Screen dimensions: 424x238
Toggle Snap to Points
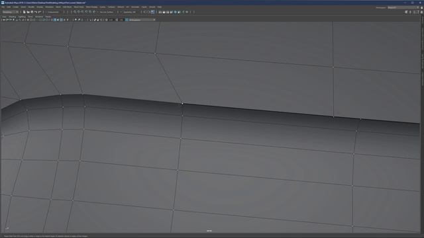(x=82, y=12)
